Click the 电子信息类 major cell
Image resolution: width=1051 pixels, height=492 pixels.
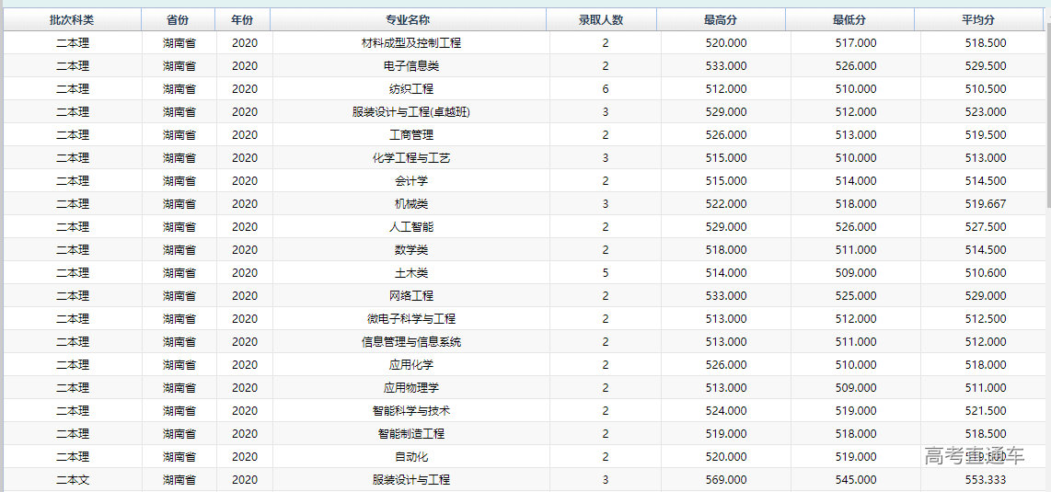[x=411, y=66]
